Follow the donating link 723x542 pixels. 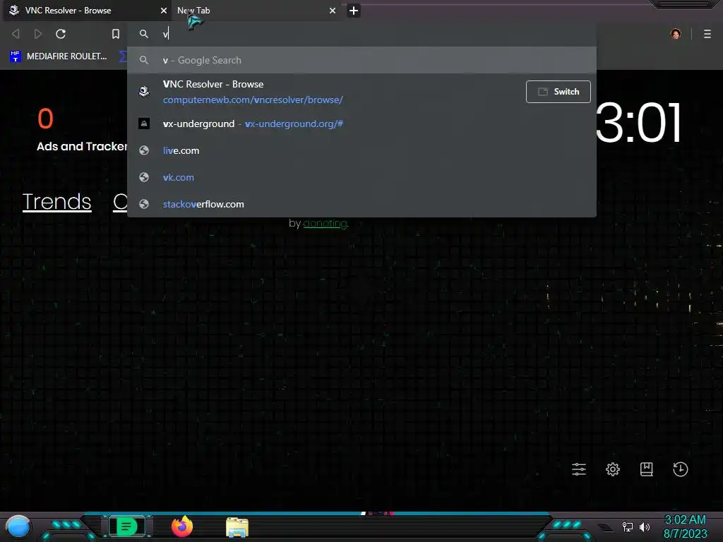[x=325, y=224]
